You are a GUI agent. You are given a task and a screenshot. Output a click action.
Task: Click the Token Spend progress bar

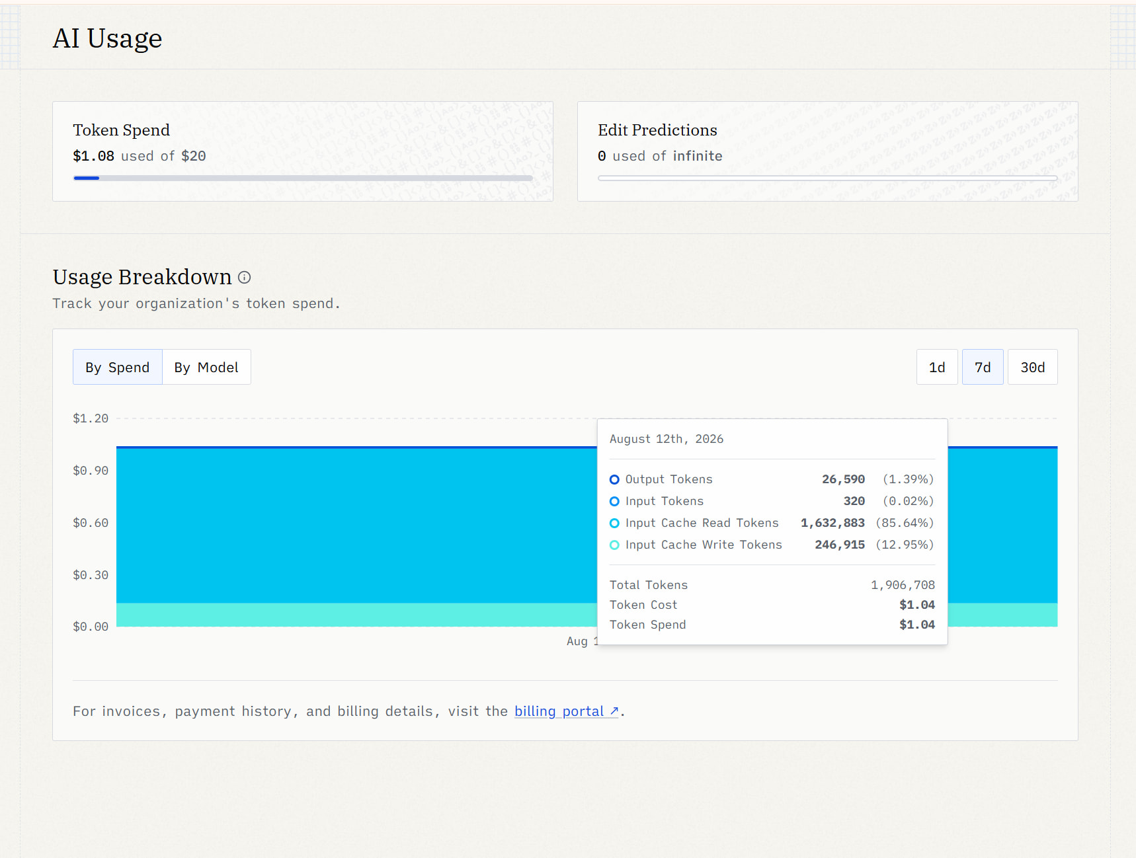(303, 178)
